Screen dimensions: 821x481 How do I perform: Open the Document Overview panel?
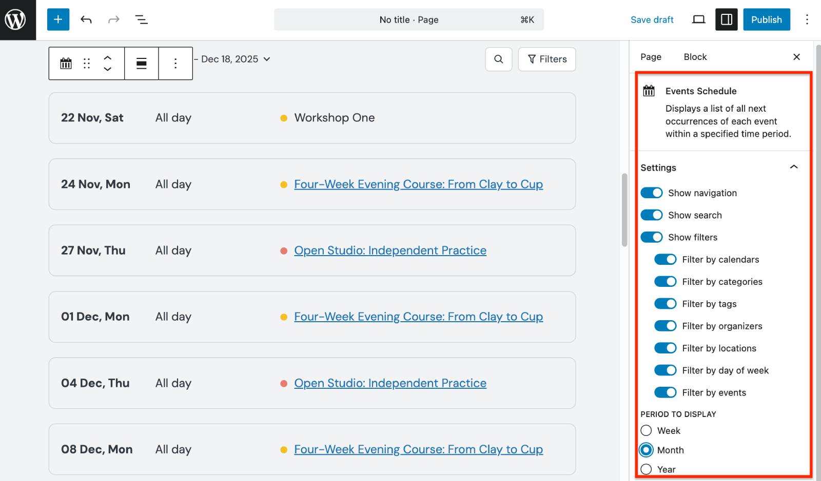141,19
